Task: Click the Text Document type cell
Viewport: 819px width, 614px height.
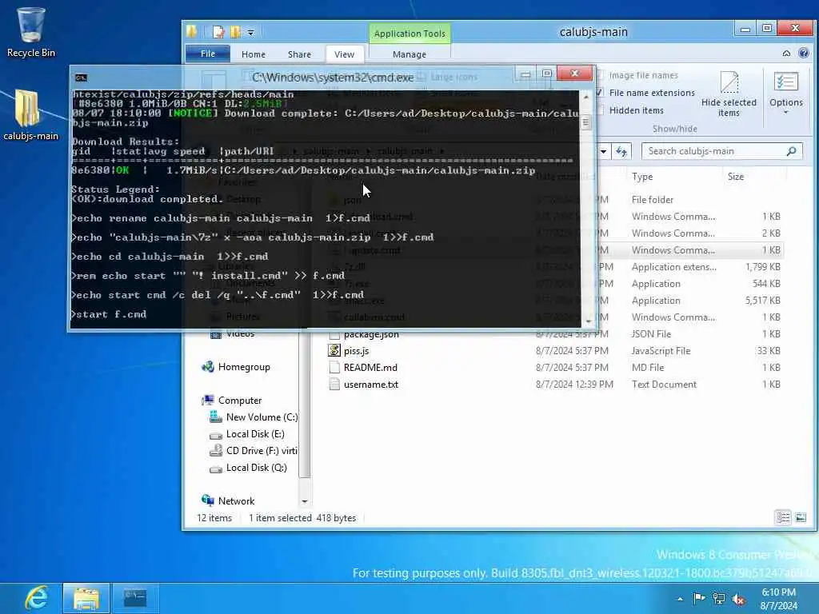Action: 664,385
